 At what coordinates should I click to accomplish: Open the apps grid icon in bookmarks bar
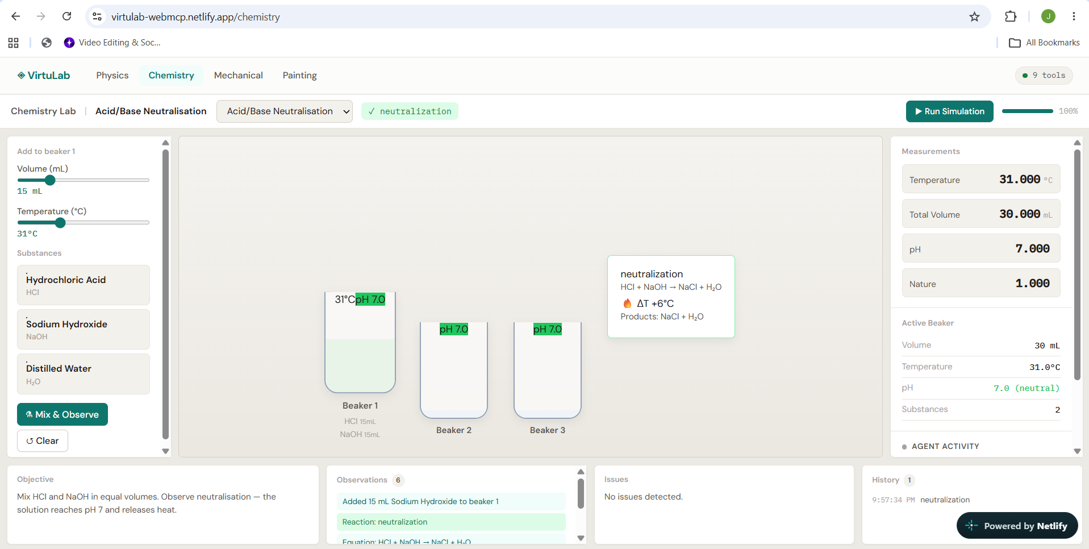pyautogui.click(x=14, y=43)
